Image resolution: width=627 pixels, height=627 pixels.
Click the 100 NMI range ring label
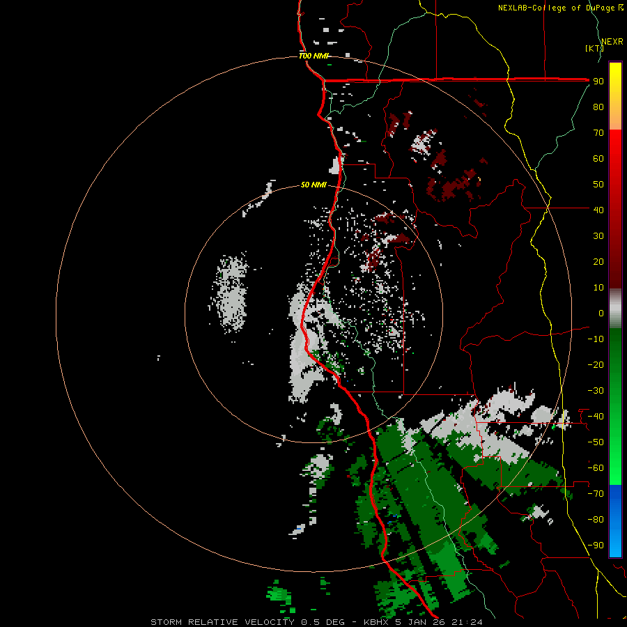point(314,56)
